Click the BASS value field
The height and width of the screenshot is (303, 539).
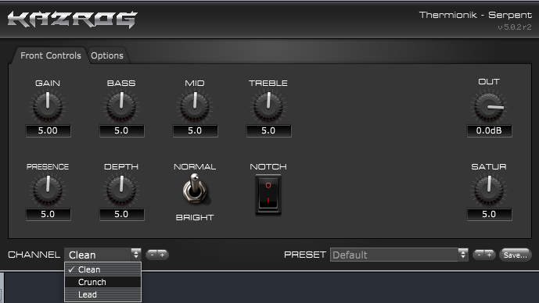tap(121, 130)
